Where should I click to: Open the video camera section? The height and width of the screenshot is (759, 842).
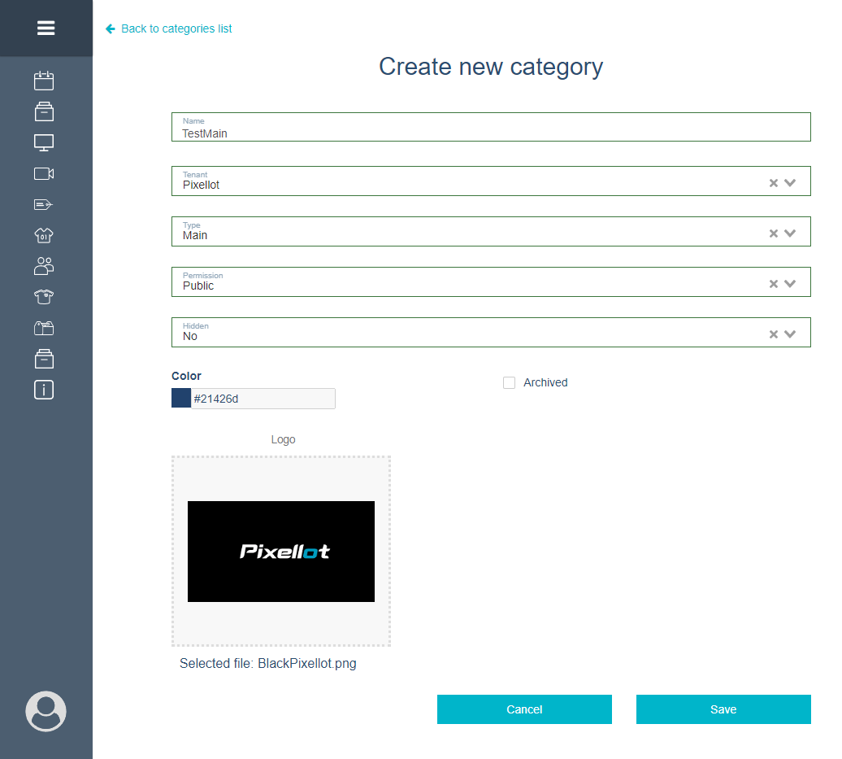[x=44, y=173]
